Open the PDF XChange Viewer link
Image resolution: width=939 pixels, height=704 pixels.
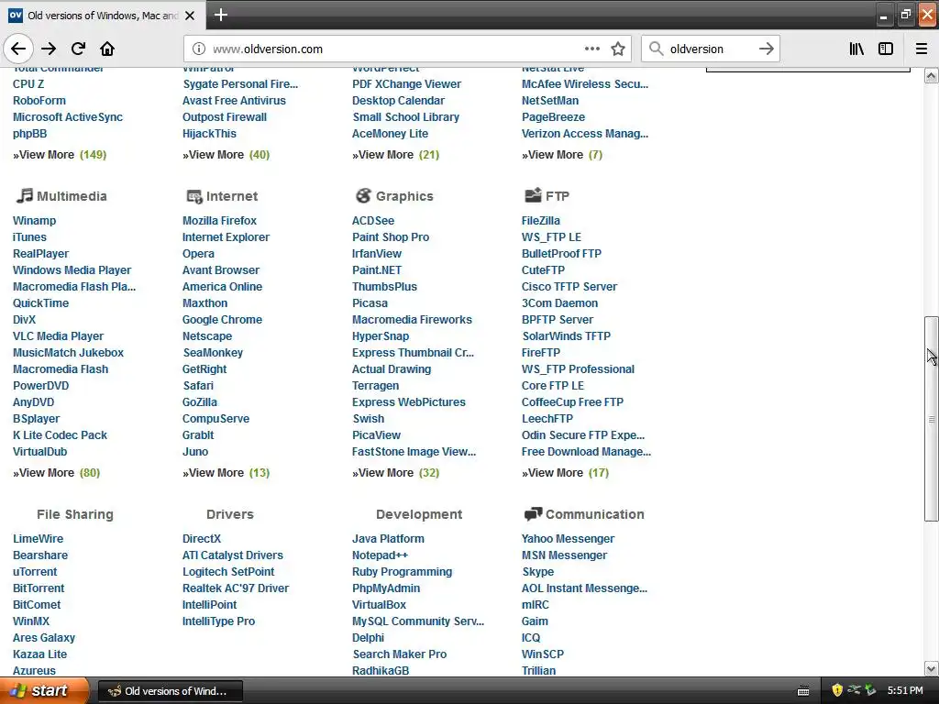point(406,84)
